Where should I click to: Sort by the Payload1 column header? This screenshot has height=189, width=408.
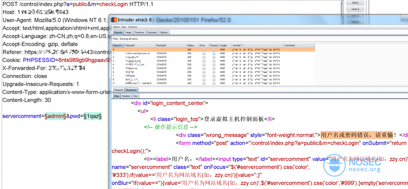tap(140, 45)
